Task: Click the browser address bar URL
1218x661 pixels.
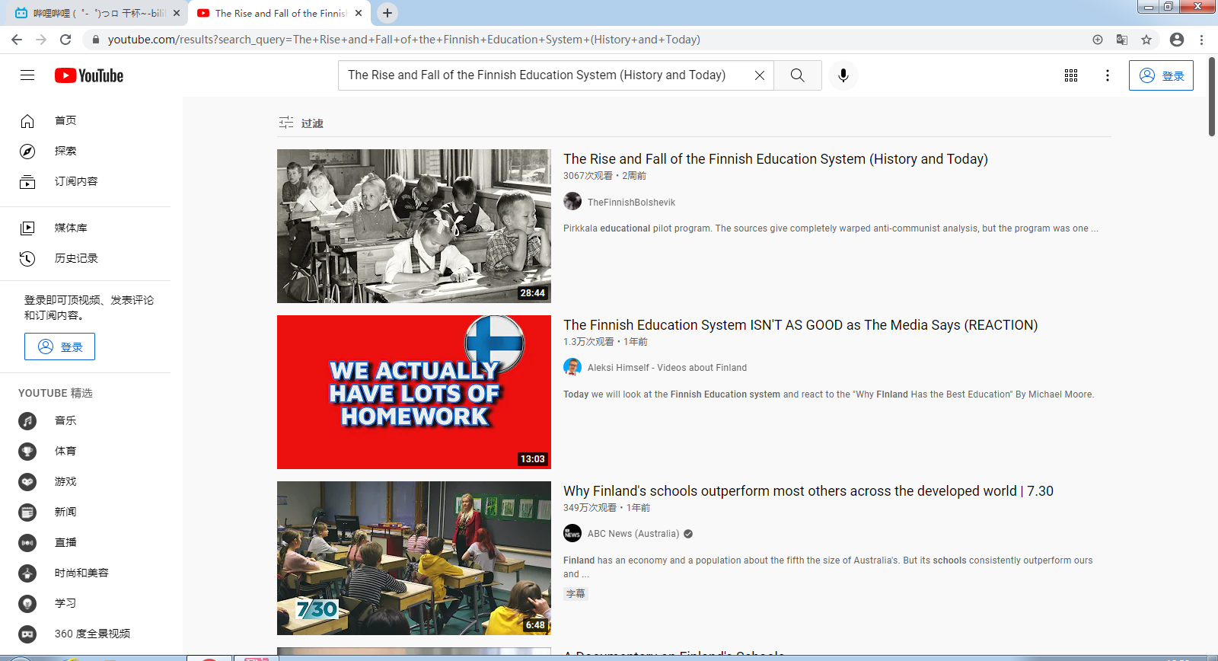Action: 403,40
